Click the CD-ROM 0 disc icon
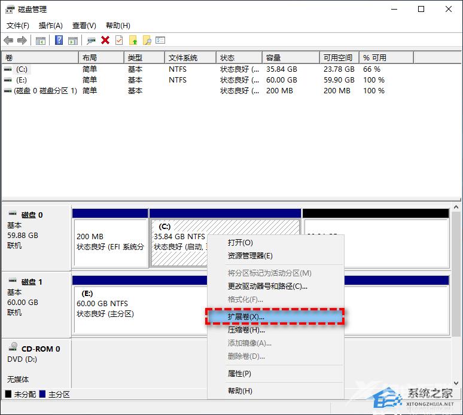This screenshot has width=463, height=415. tap(13, 346)
